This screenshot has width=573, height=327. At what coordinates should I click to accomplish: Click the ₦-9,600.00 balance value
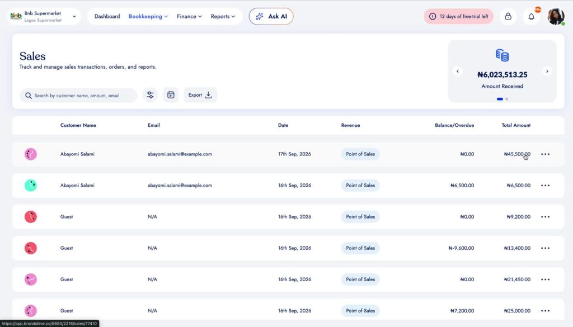[x=461, y=248]
